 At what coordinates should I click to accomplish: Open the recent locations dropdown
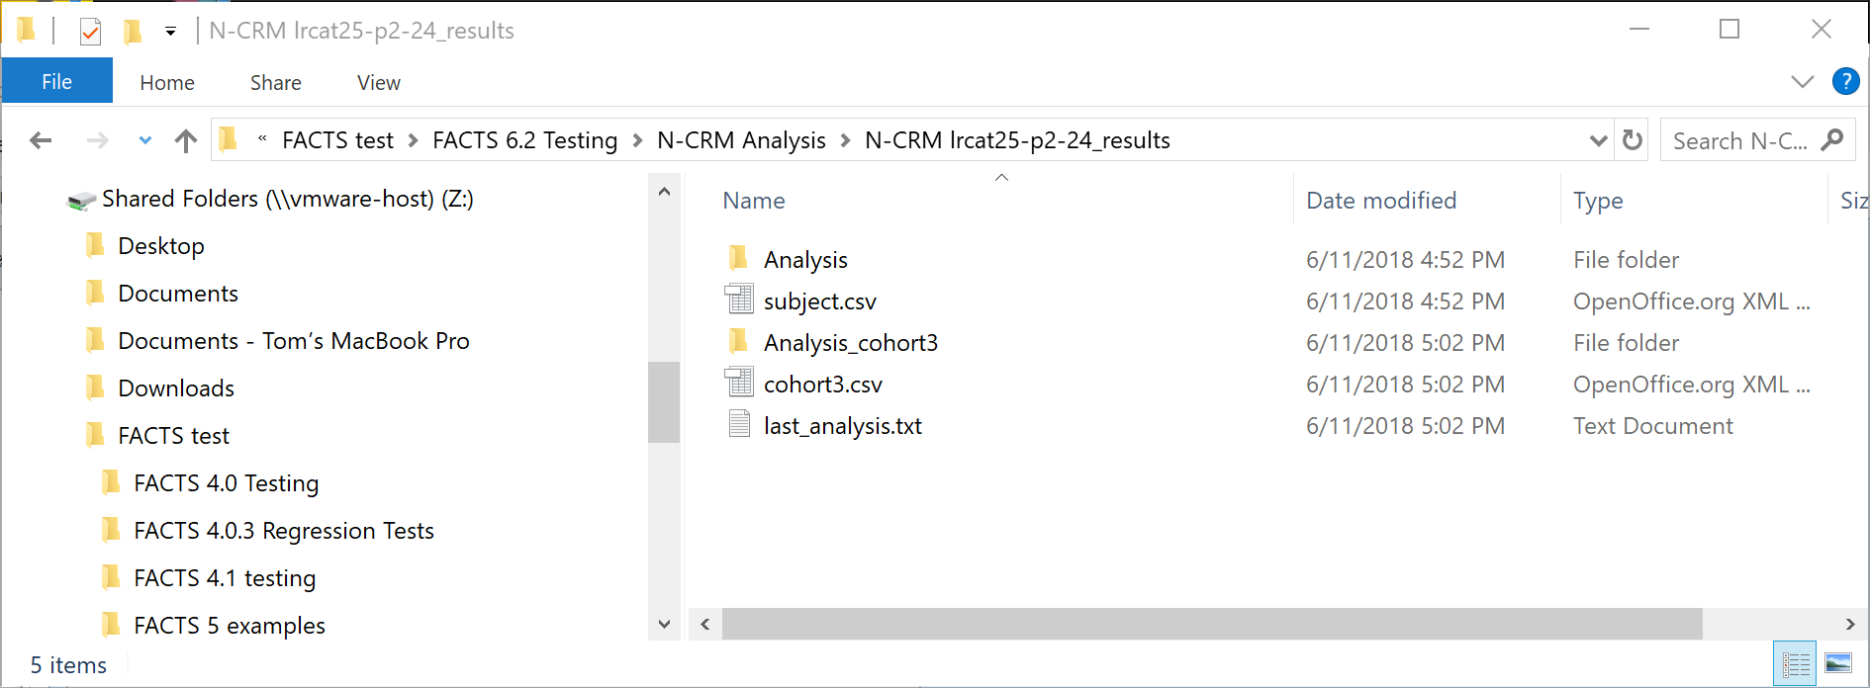point(145,140)
